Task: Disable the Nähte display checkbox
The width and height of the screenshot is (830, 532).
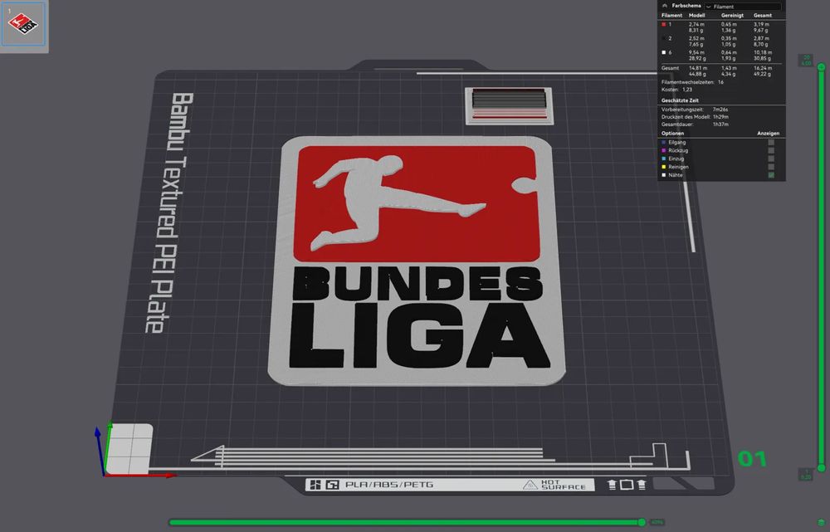Action: pyautogui.click(x=771, y=175)
